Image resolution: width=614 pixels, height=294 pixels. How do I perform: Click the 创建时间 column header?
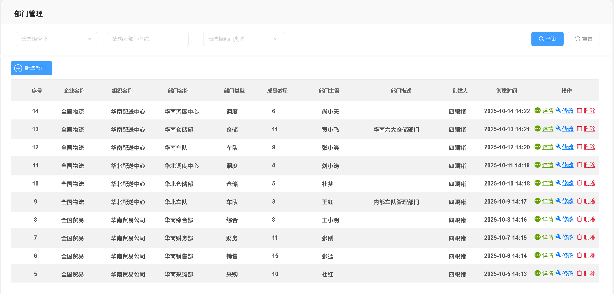point(506,91)
